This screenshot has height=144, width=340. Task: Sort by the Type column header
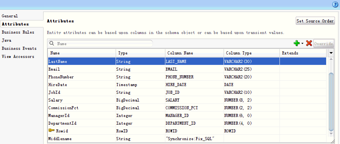140,53
